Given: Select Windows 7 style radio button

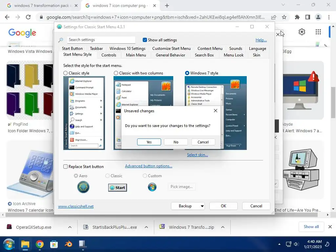Looking at the screenshot, I should tap(187, 73).
